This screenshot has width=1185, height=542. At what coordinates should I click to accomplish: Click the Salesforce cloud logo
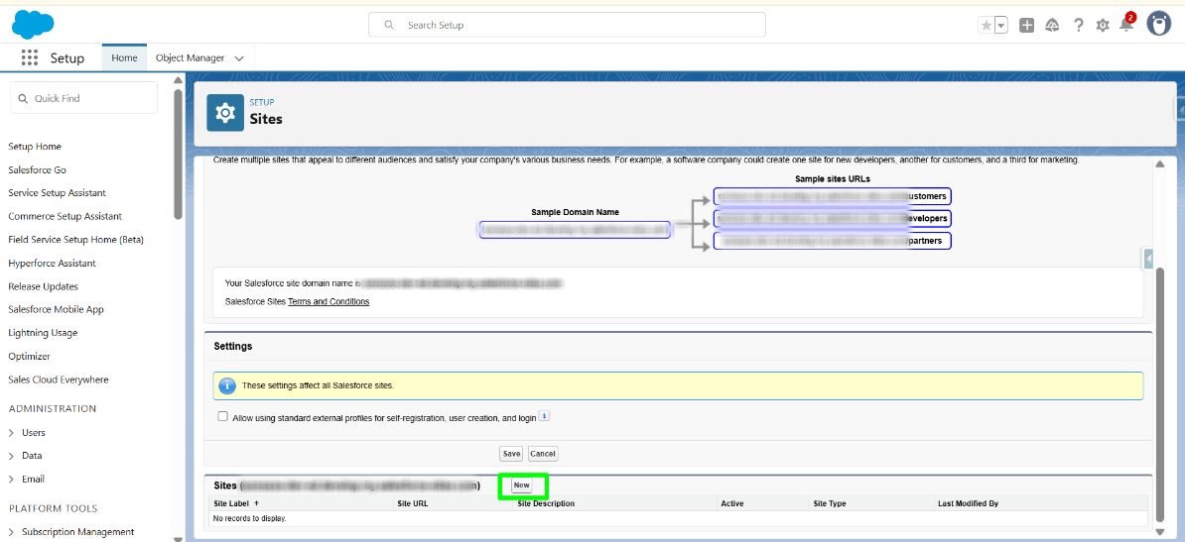(33, 24)
